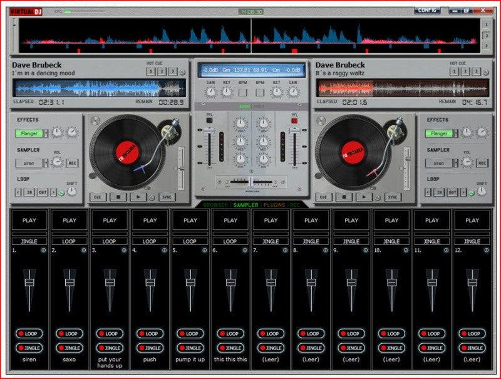Click the round icon beside right hot cues
The height and width of the screenshot is (379, 501).
pyautogui.click(x=486, y=72)
